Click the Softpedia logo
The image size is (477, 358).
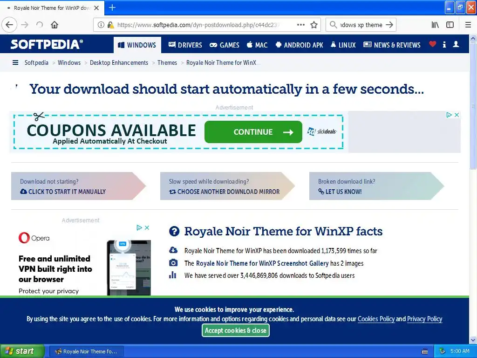pyautogui.click(x=47, y=44)
